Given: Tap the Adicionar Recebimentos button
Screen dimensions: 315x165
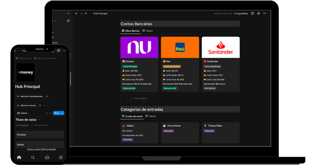Looking at the screenshot, I should coord(30,96).
